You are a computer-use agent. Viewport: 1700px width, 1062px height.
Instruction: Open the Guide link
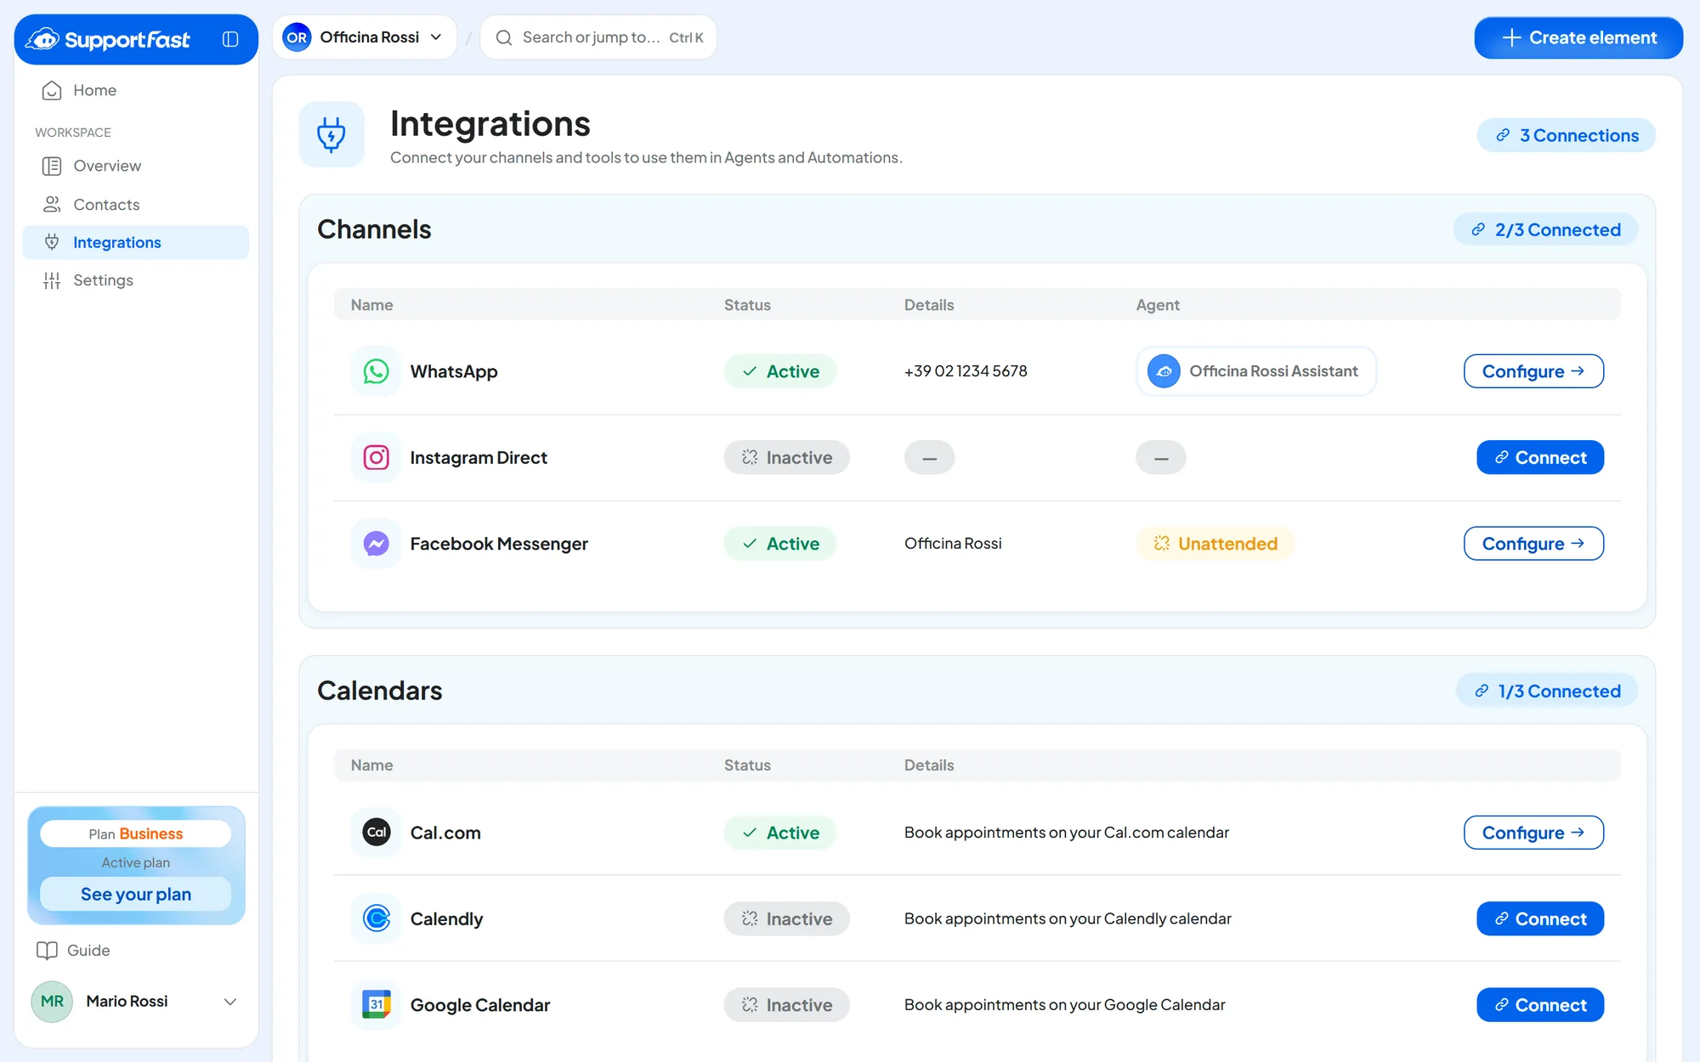[x=74, y=951]
